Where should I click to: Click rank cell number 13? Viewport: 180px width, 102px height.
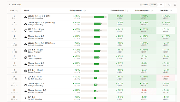coord(14,98)
